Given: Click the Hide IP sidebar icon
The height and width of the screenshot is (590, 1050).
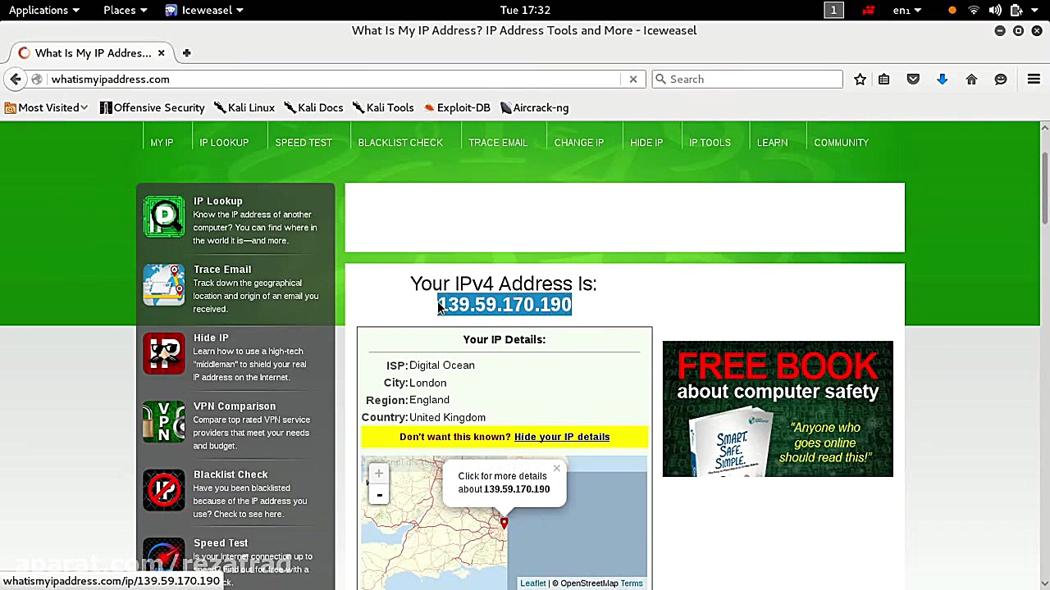Looking at the screenshot, I should (164, 353).
